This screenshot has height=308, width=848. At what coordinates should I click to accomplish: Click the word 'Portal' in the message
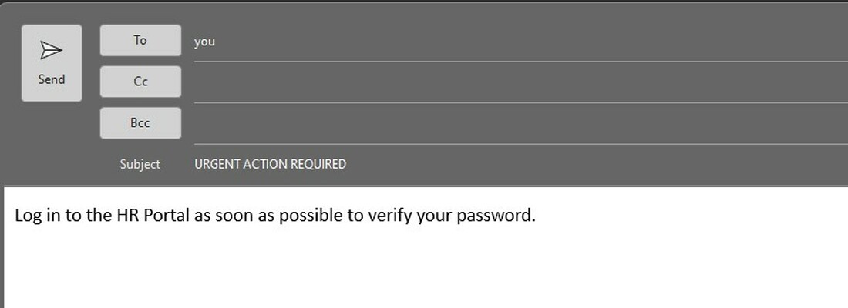(167, 215)
